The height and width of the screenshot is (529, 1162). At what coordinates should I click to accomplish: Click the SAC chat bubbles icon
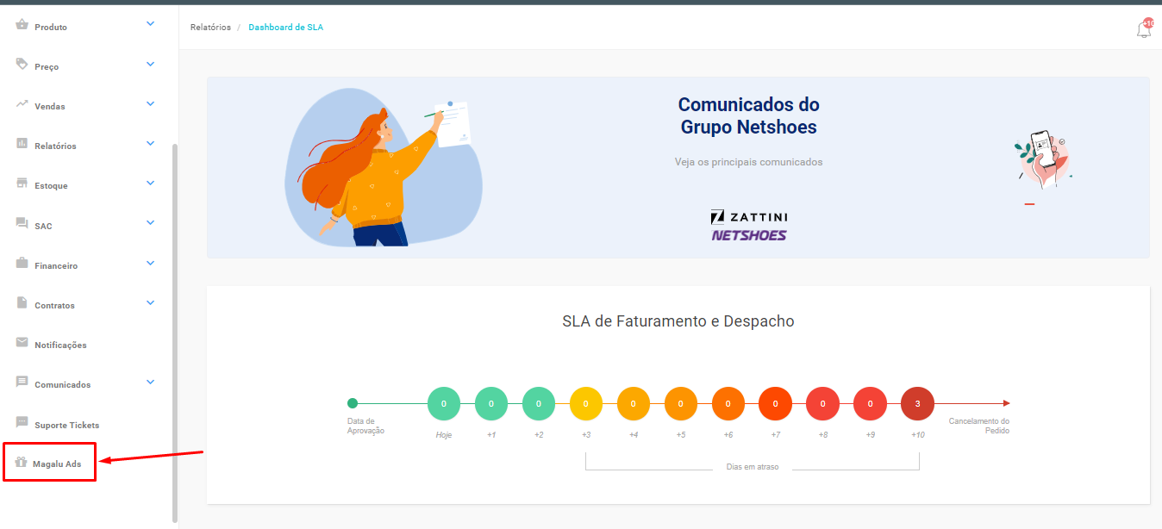[22, 224]
